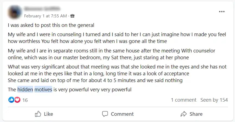Viewport: 235px width, 122px height.
Task: Open the "1 comment" link
Action: [x=183, y=100]
